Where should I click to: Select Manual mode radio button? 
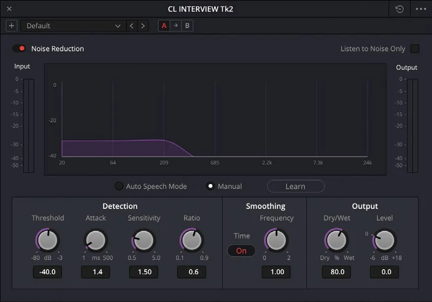point(210,186)
